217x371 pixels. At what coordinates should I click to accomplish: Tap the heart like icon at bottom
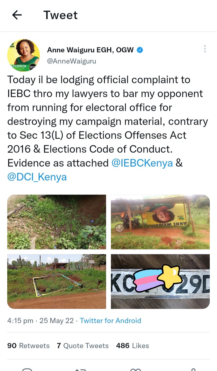click(135, 369)
